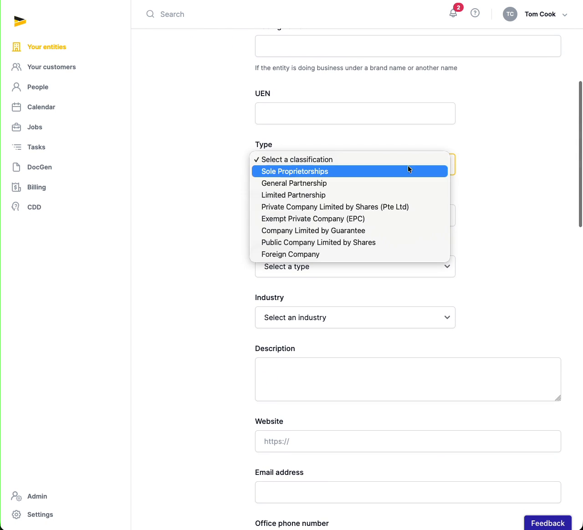Choose Select a classification option
This screenshot has height=530, width=583.
coord(350,159)
